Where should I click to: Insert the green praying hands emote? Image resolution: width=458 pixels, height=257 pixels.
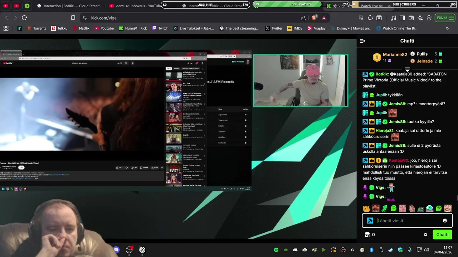click(385, 208)
